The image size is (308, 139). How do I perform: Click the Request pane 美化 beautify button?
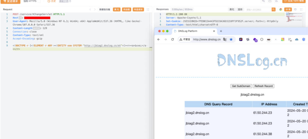point(117,9)
